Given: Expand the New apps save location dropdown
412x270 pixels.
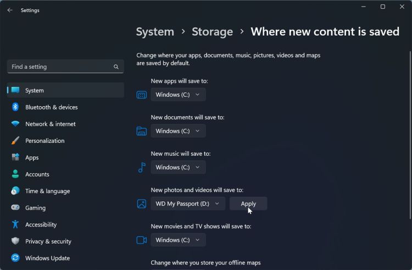Looking at the screenshot, I should pyautogui.click(x=178, y=95).
